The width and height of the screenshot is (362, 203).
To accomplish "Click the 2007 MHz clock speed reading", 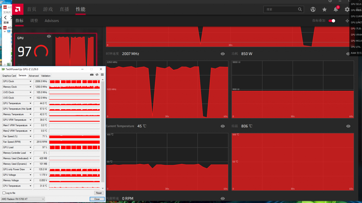I will tap(131, 54).
